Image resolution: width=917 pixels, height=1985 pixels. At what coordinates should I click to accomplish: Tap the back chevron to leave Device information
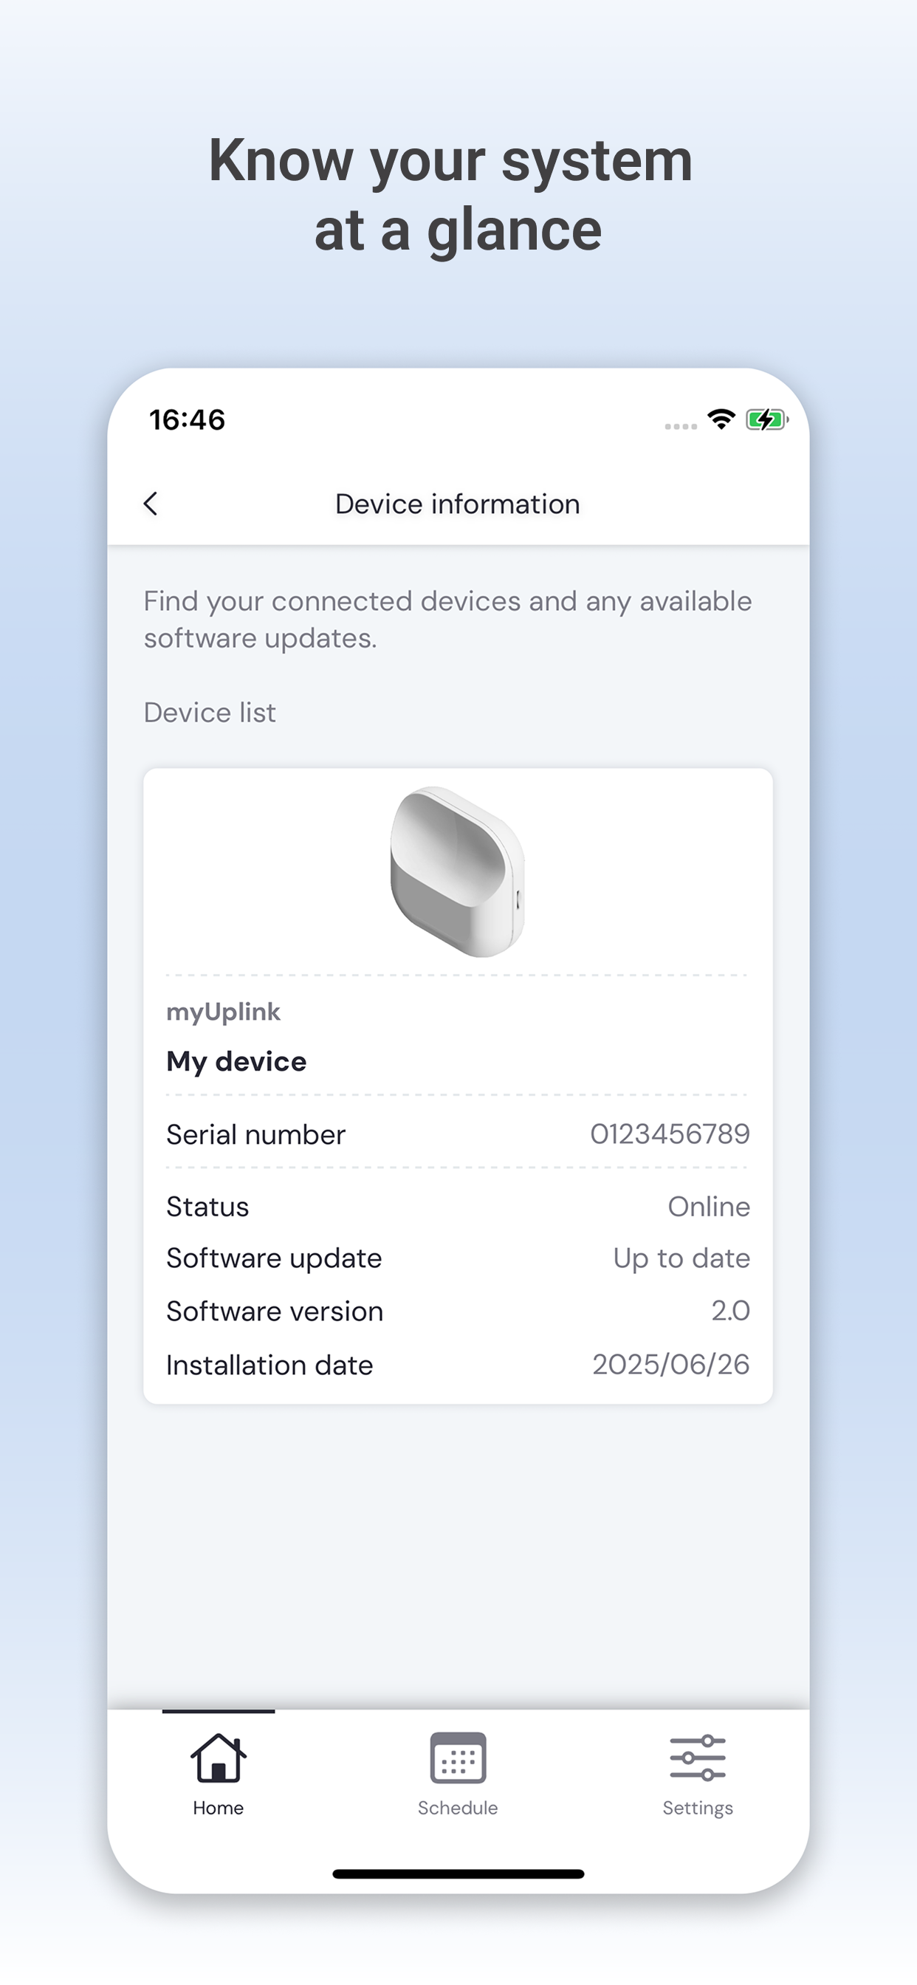151,503
